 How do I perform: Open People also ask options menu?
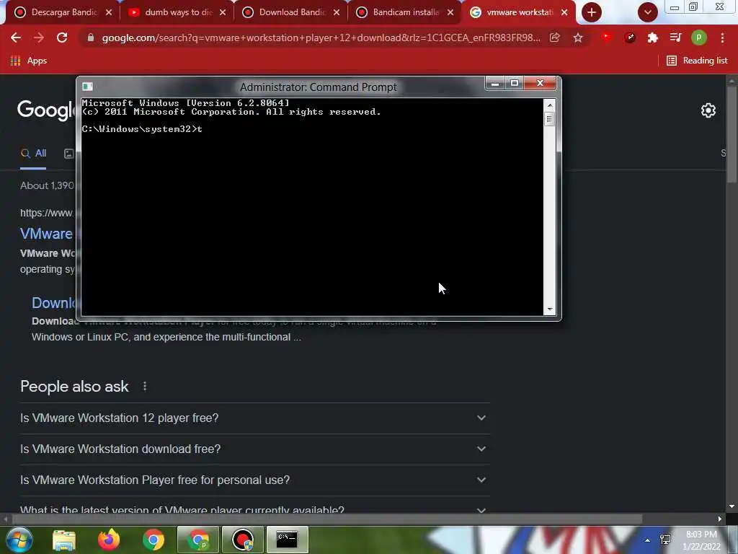pyautogui.click(x=145, y=387)
